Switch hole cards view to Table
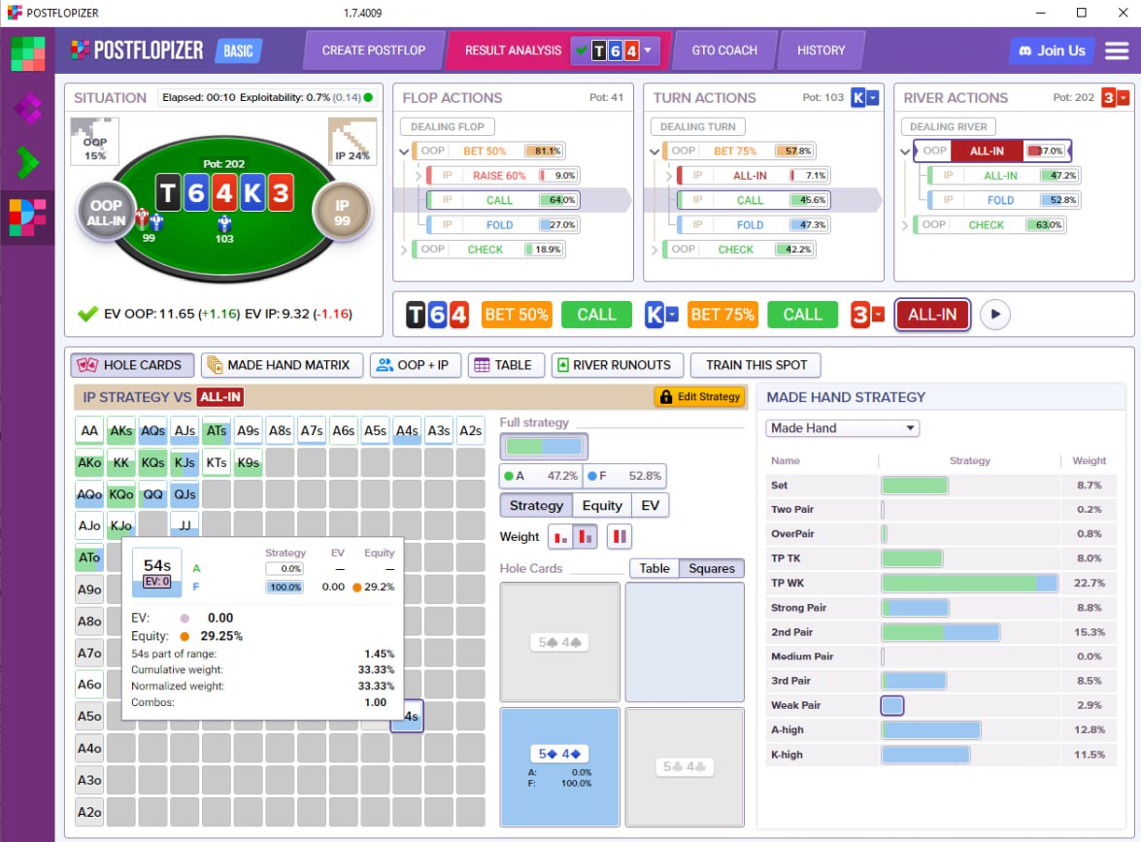This screenshot has height=842, width=1141. (x=654, y=568)
